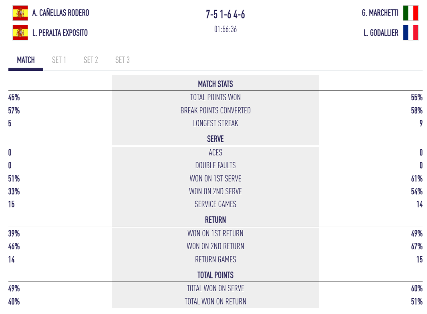Click L. Godallier player name

[x=381, y=32]
